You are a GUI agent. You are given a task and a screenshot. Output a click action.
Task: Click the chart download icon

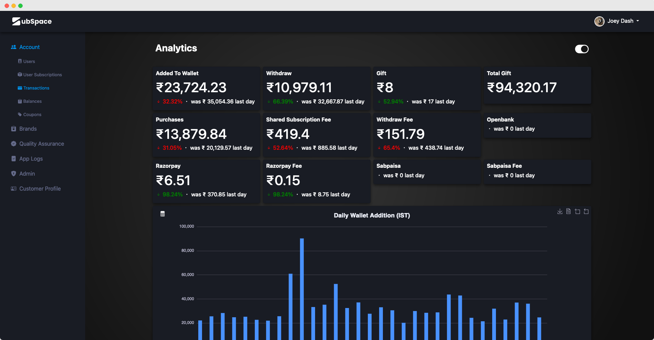(560, 211)
